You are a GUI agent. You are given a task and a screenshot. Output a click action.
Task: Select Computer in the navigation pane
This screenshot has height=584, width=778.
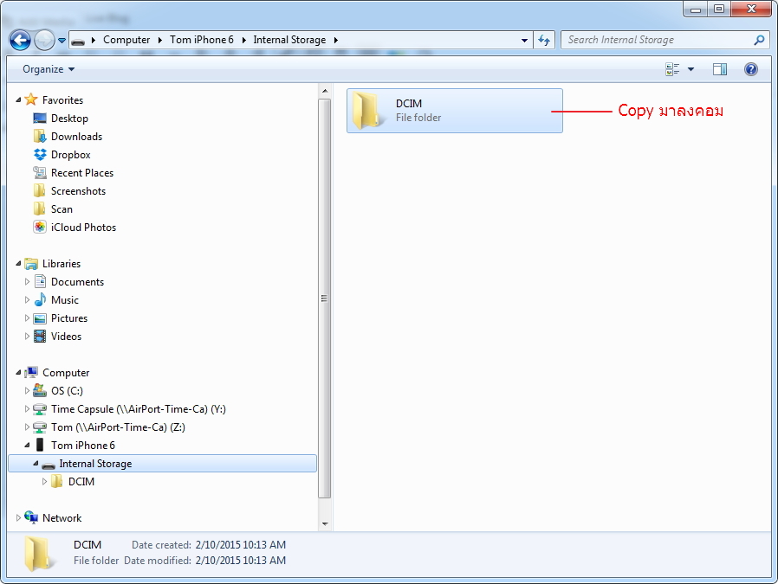(66, 373)
